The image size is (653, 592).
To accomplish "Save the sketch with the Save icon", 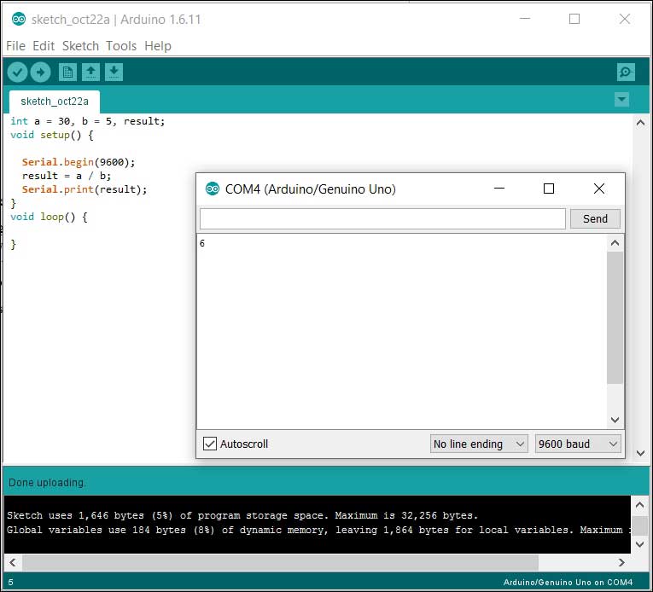I will (114, 73).
